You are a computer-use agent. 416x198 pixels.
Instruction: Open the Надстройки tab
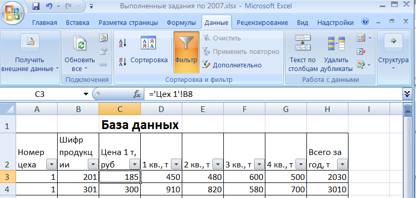[336, 23]
